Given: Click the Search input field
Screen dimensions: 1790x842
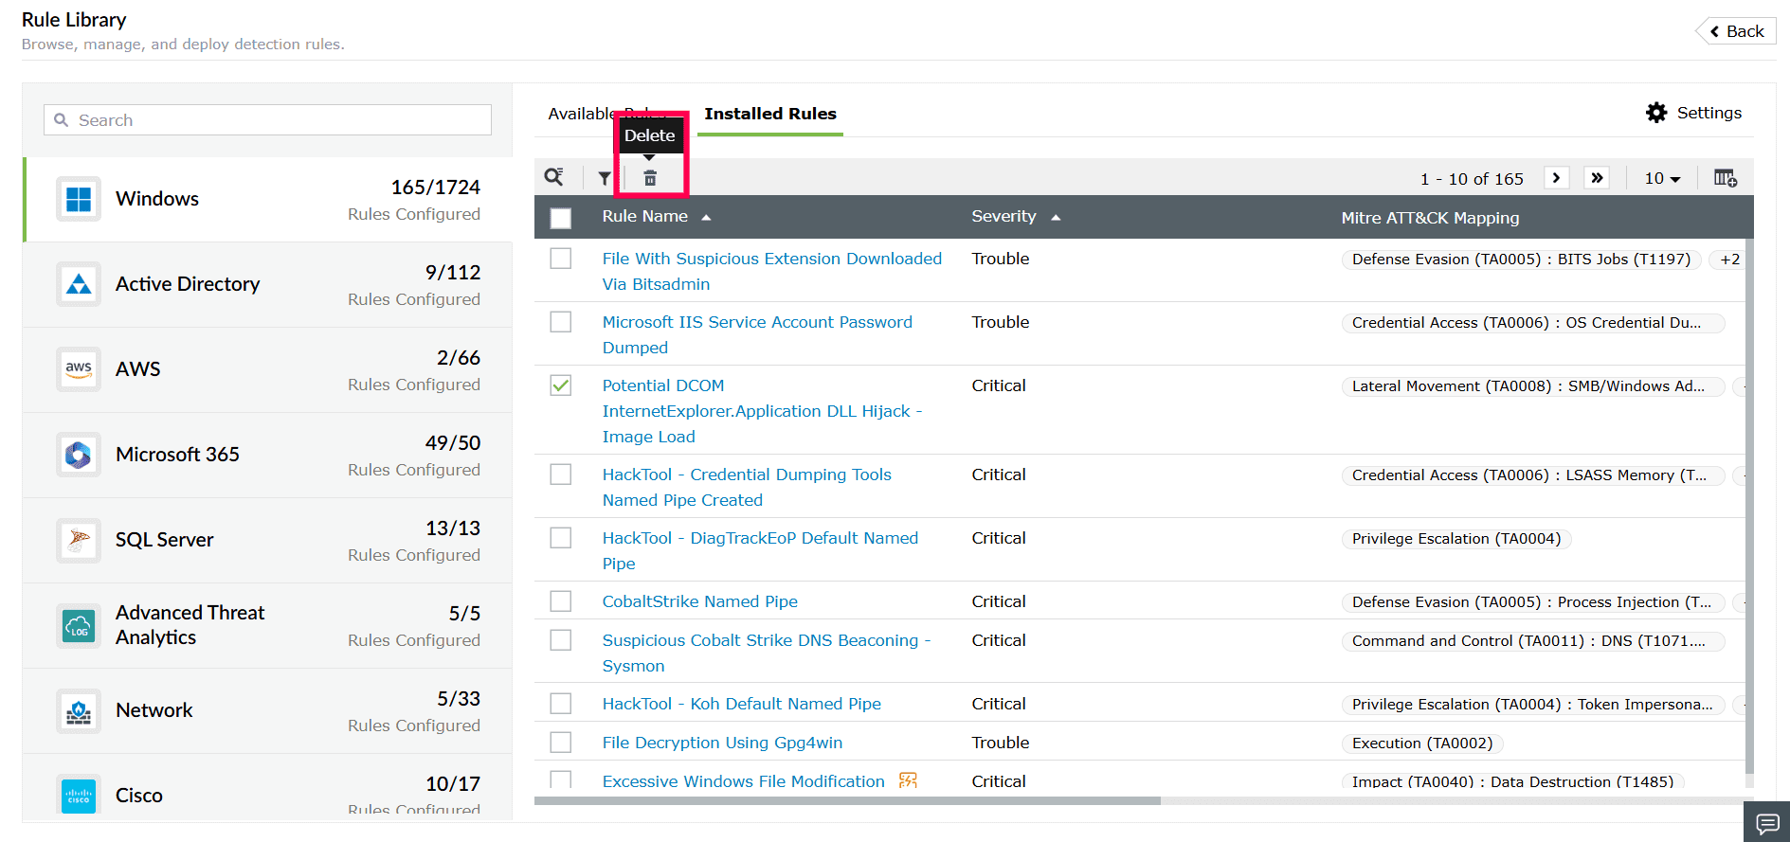Looking at the screenshot, I should [267, 120].
